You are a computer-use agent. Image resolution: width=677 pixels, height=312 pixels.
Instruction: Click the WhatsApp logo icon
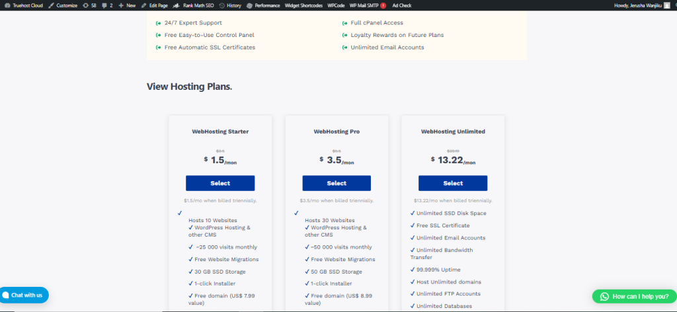604,296
